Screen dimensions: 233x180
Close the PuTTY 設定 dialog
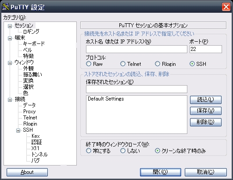click(226, 7)
